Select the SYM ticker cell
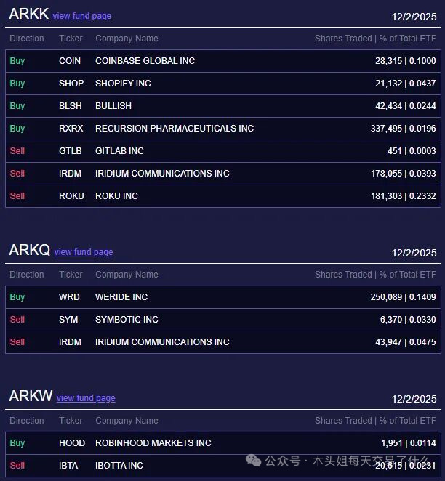 (x=68, y=320)
